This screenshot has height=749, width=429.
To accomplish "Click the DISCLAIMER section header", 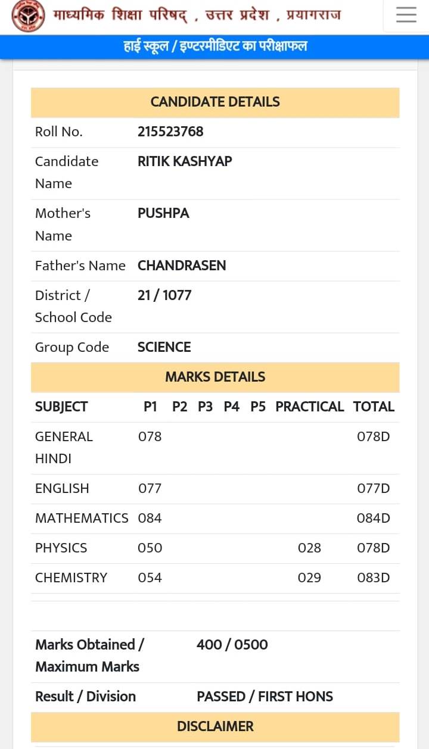I will tap(215, 727).
